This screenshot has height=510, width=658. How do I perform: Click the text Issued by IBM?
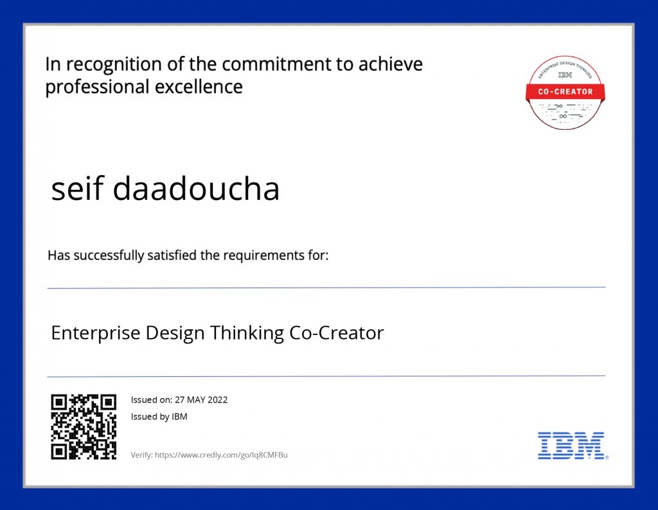(x=158, y=416)
